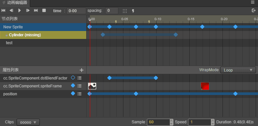Open position property options menu
The height and width of the screenshot is (126, 258).
80,94
